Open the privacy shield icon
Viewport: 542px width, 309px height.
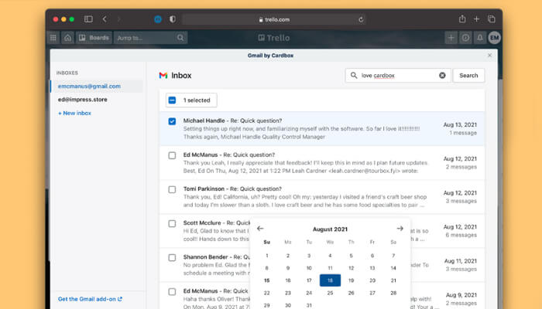click(x=173, y=19)
